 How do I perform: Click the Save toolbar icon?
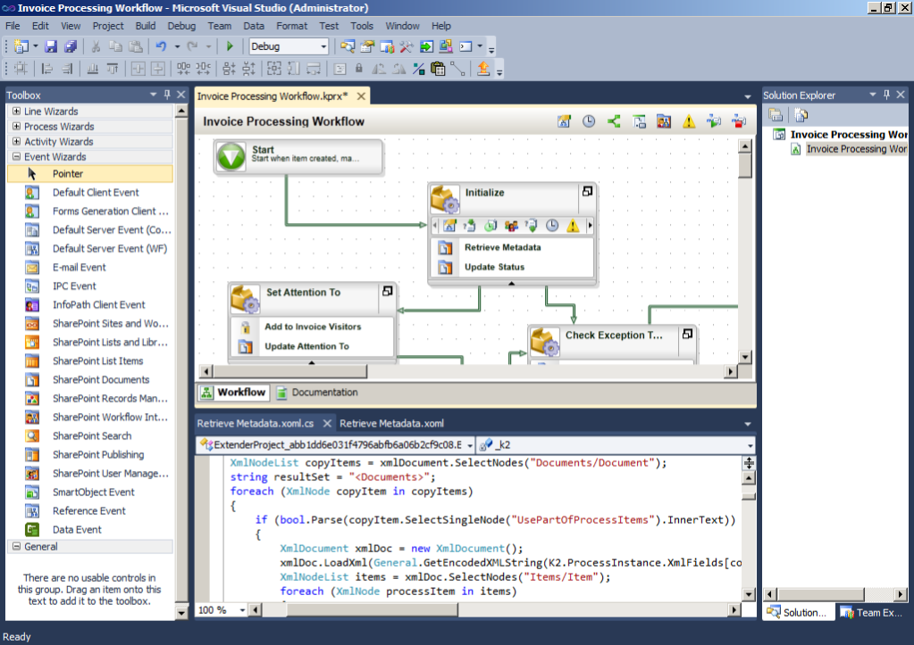pyautogui.click(x=51, y=46)
